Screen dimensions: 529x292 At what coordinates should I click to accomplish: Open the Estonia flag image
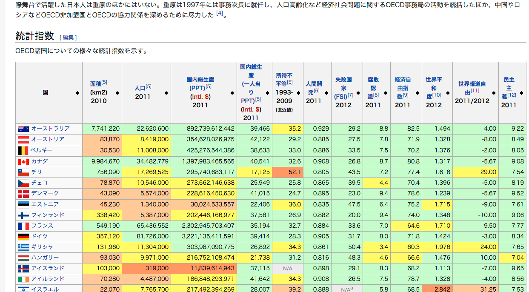pos(23,204)
